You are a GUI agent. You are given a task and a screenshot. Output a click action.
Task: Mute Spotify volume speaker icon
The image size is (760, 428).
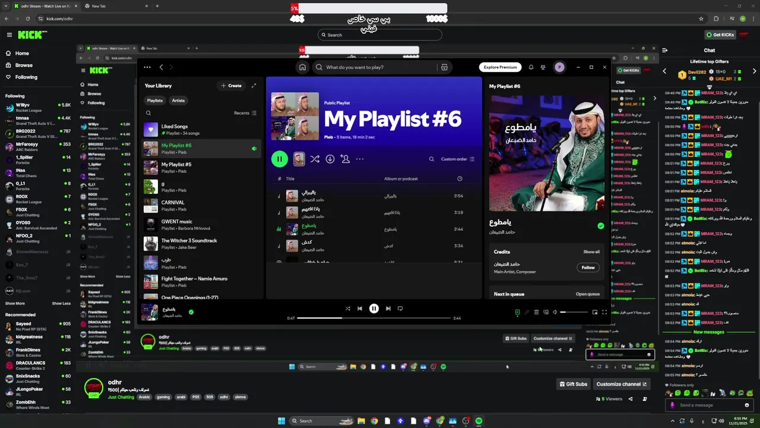click(555, 312)
